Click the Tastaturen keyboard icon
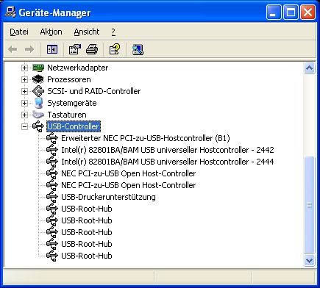320x288 pixels. [x=38, y=115]
